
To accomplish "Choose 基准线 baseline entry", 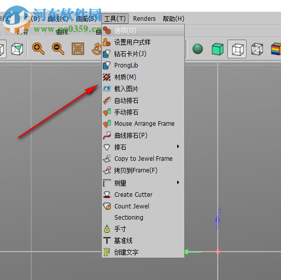I will point(143,241).
